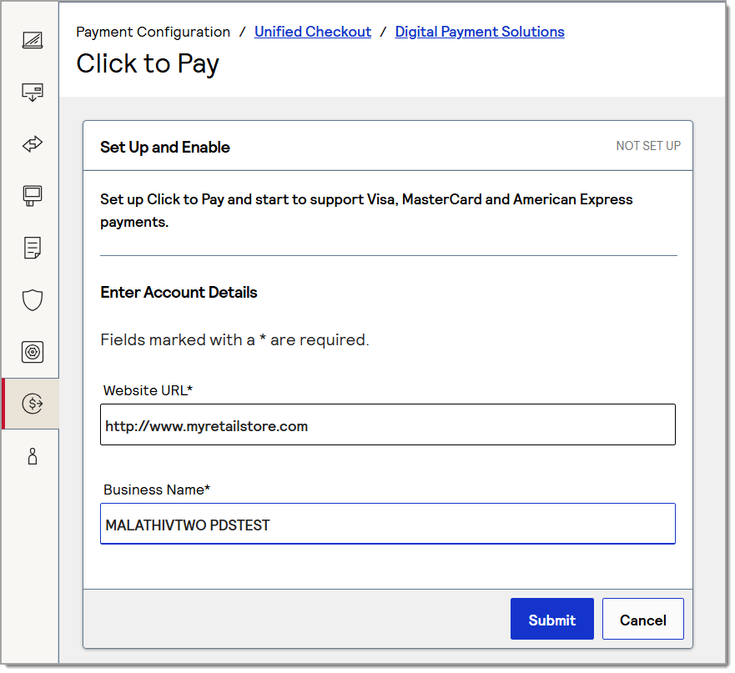Click the Enter Account Details heading
The image size is (735, 673).
(179, 292)
